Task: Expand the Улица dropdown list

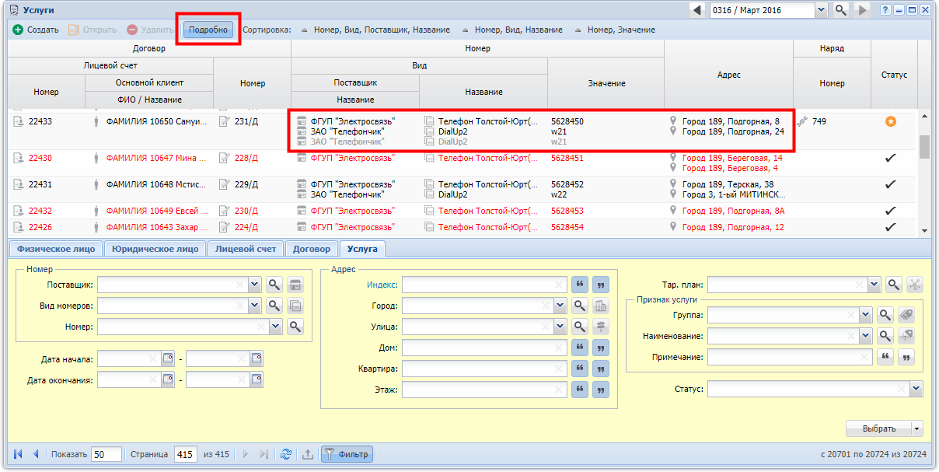Action: [560, 327]
